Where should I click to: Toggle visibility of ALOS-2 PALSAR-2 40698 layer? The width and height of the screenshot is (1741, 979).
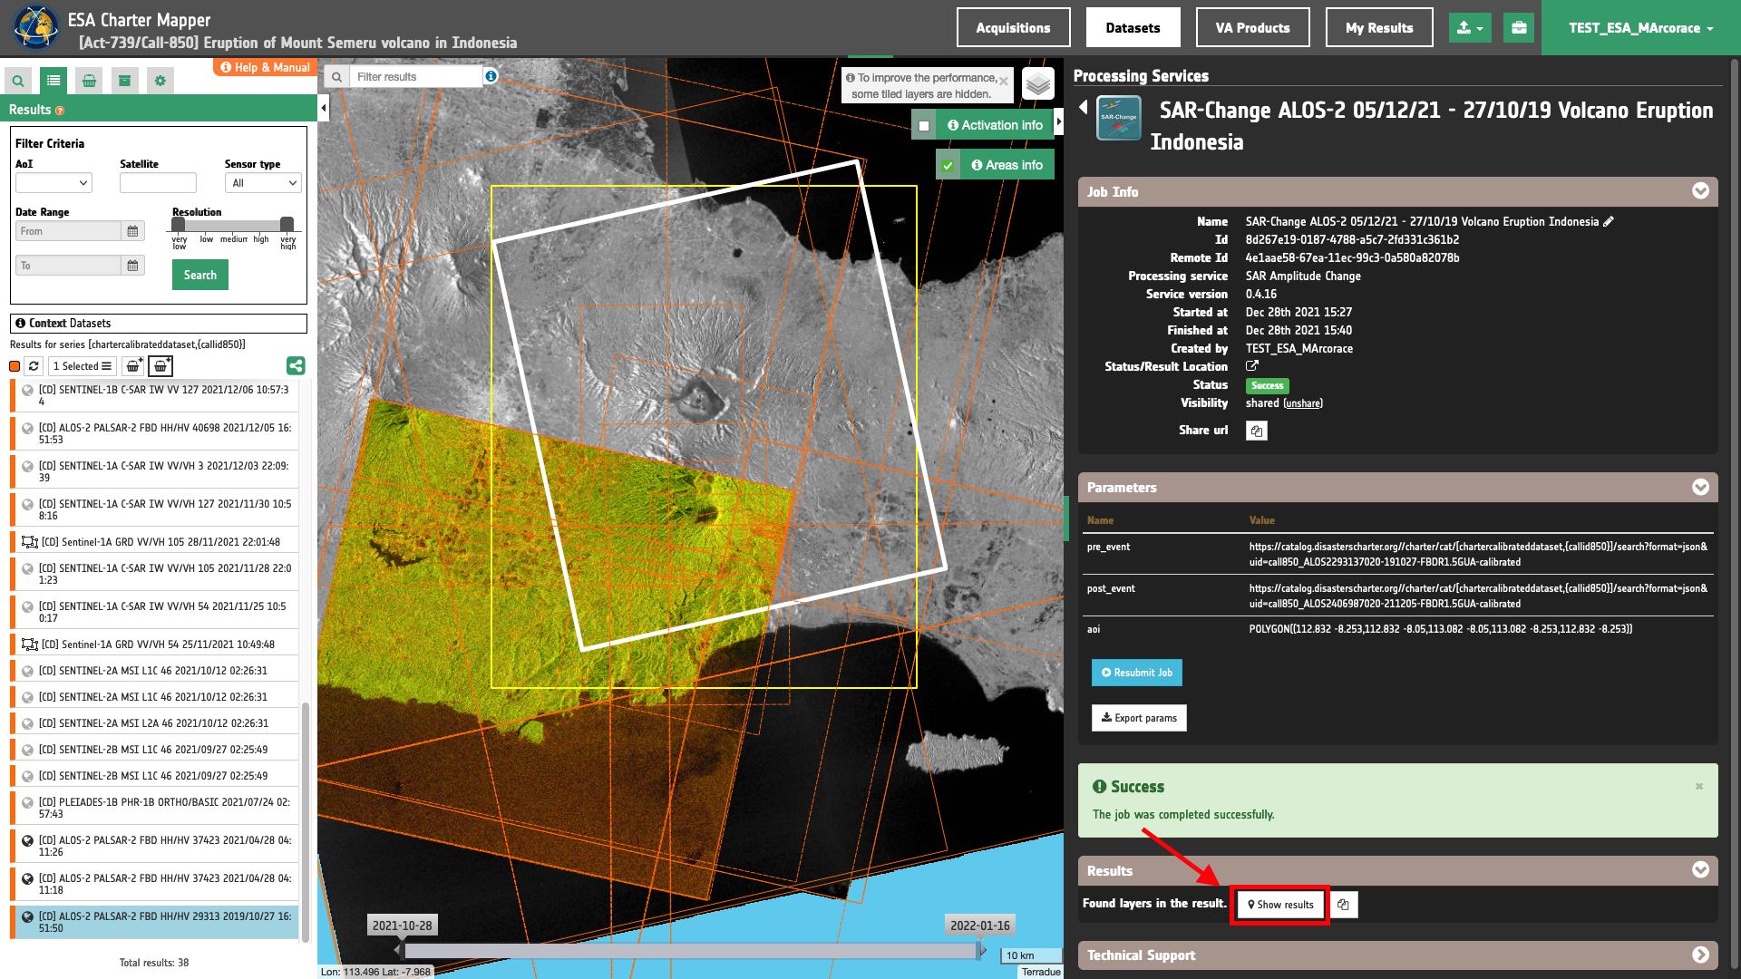[x=28, y=429]
